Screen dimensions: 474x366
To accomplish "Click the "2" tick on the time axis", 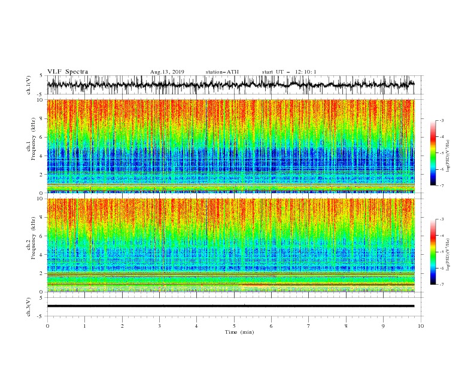I will (122, 326).
